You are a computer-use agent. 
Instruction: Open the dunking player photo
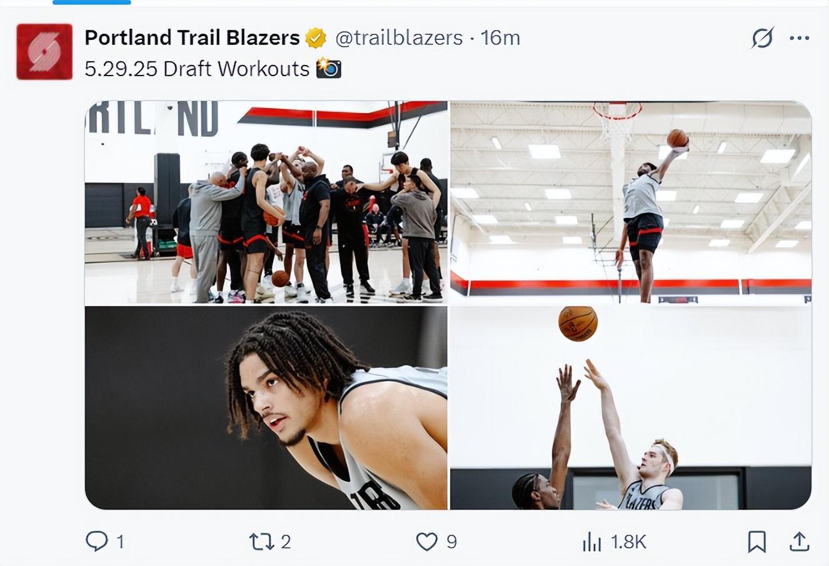pos(631,202)
